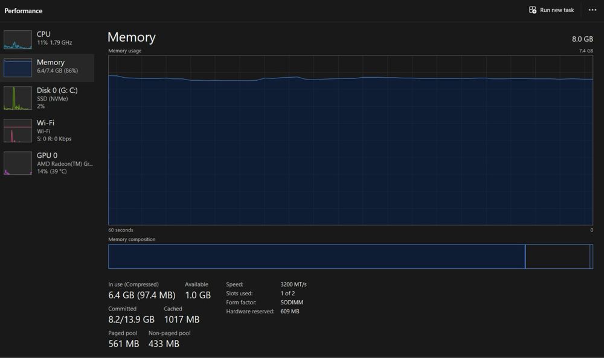Click the Slots used value 1 of 2

click(x=288, y=293)
